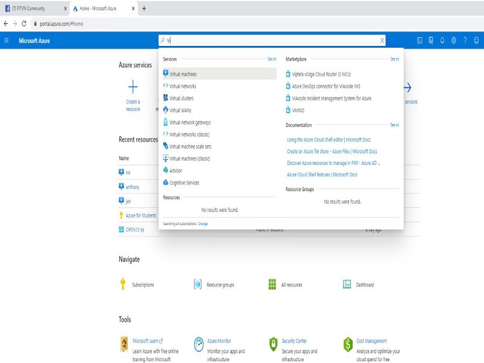Click the browser address bar URL
This screenshot has width=484, height=363.
[61, 24]
